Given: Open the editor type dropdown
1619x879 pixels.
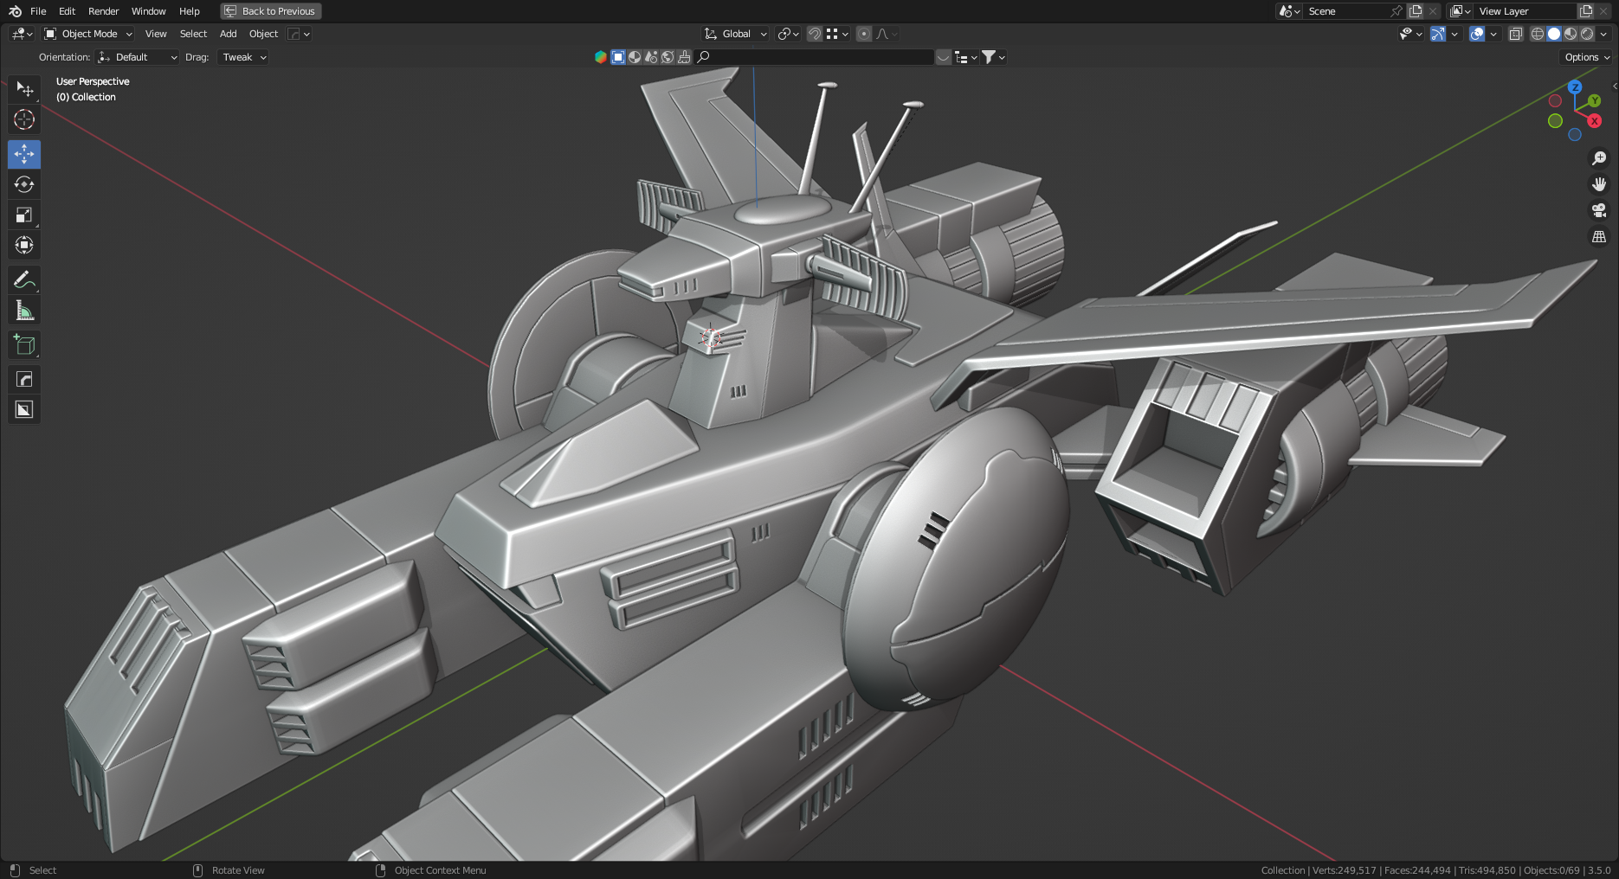Looking at the screenshot, I should tap(22, 34).
